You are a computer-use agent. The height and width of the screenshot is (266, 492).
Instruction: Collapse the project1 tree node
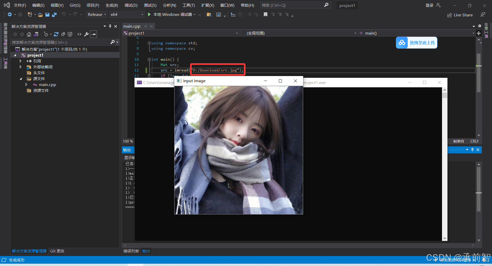point(15,55)
